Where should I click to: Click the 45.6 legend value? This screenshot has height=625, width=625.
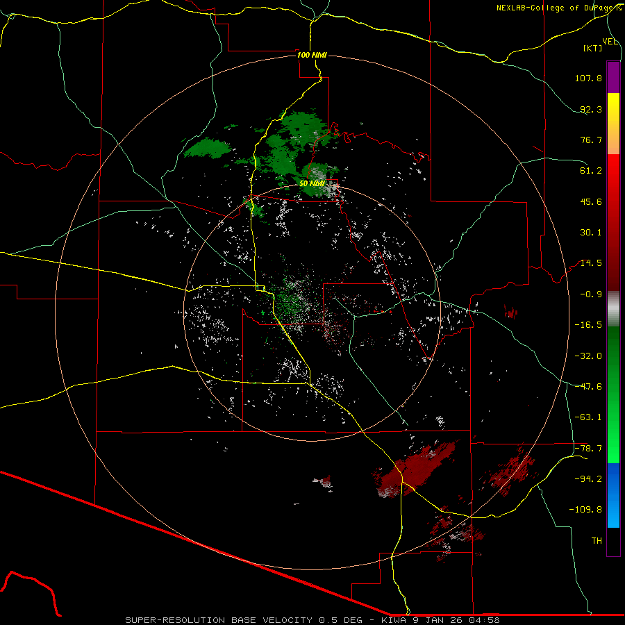pyautogui.click(x=591, y=201)
